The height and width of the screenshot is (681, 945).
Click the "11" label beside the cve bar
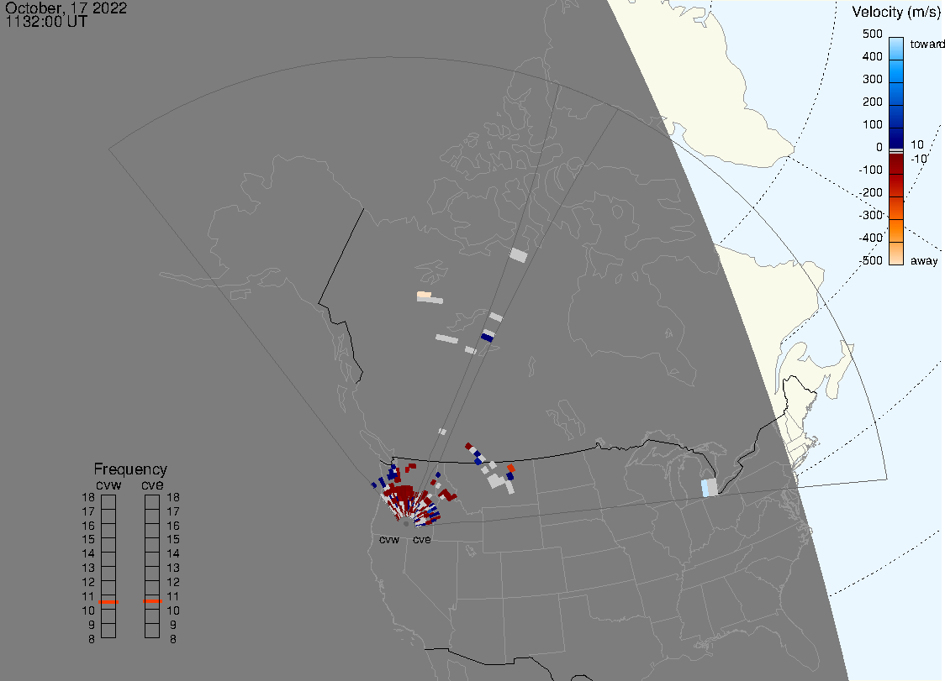click(x=173, y=597)
